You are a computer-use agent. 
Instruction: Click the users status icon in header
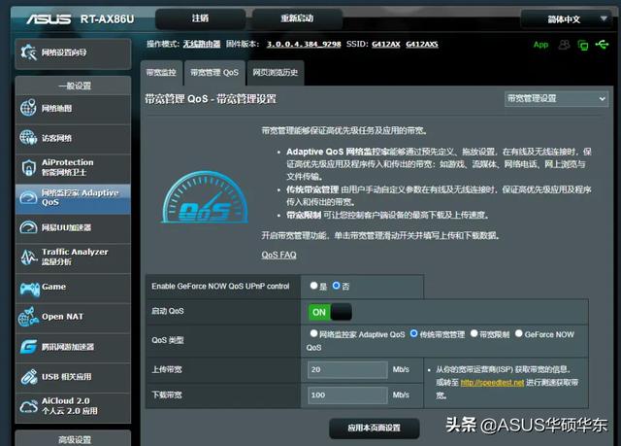(x=564, y=45)
